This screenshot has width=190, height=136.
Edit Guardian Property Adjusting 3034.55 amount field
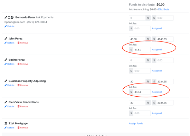[165, 81]
